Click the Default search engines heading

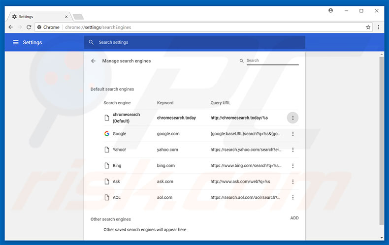[x=112, y=89]
